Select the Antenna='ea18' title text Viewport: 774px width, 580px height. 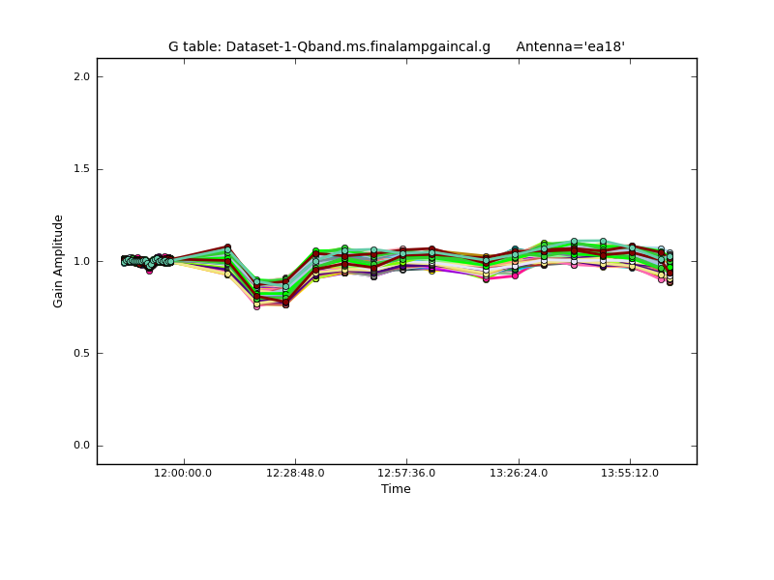(570, 46)
